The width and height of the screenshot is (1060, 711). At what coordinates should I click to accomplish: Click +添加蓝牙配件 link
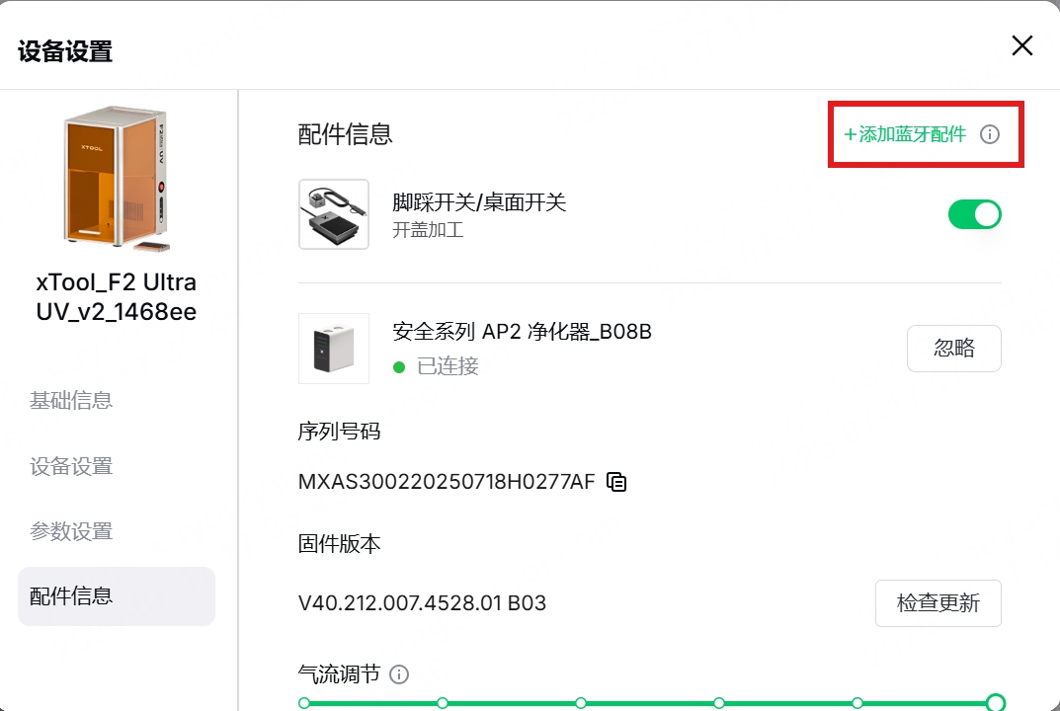905,134
